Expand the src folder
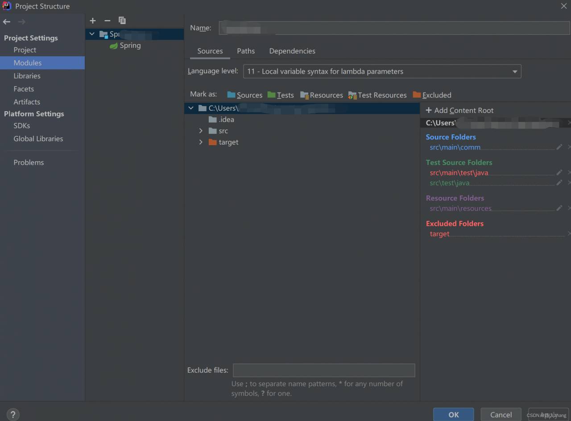571x421 pixels. tap(201, 131)
